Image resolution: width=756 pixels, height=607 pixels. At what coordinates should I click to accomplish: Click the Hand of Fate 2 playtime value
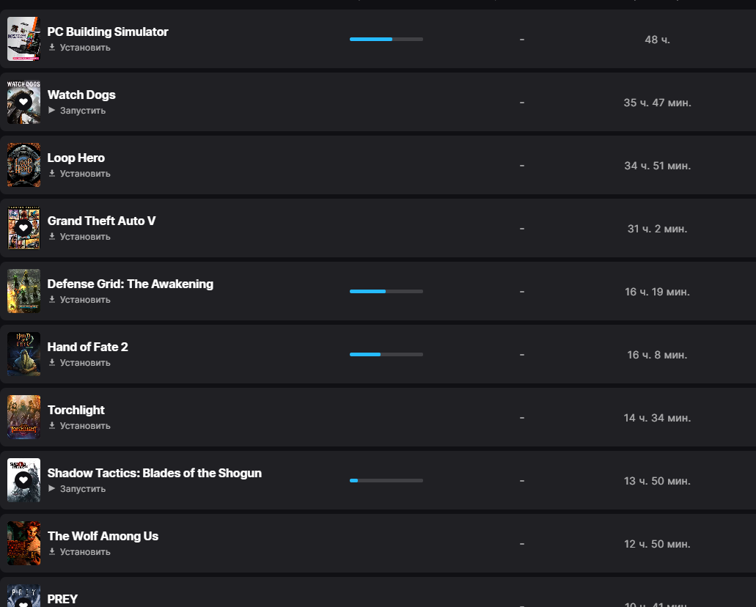(657, 355)
